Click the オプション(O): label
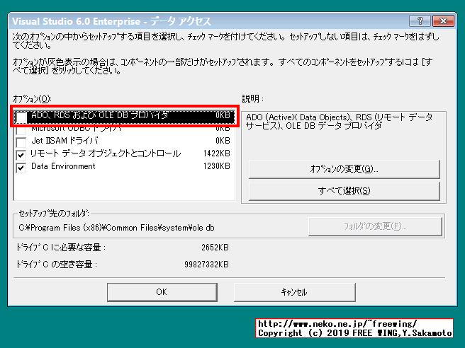This screenshot has width=465, height=348. (x=32, y=99)
